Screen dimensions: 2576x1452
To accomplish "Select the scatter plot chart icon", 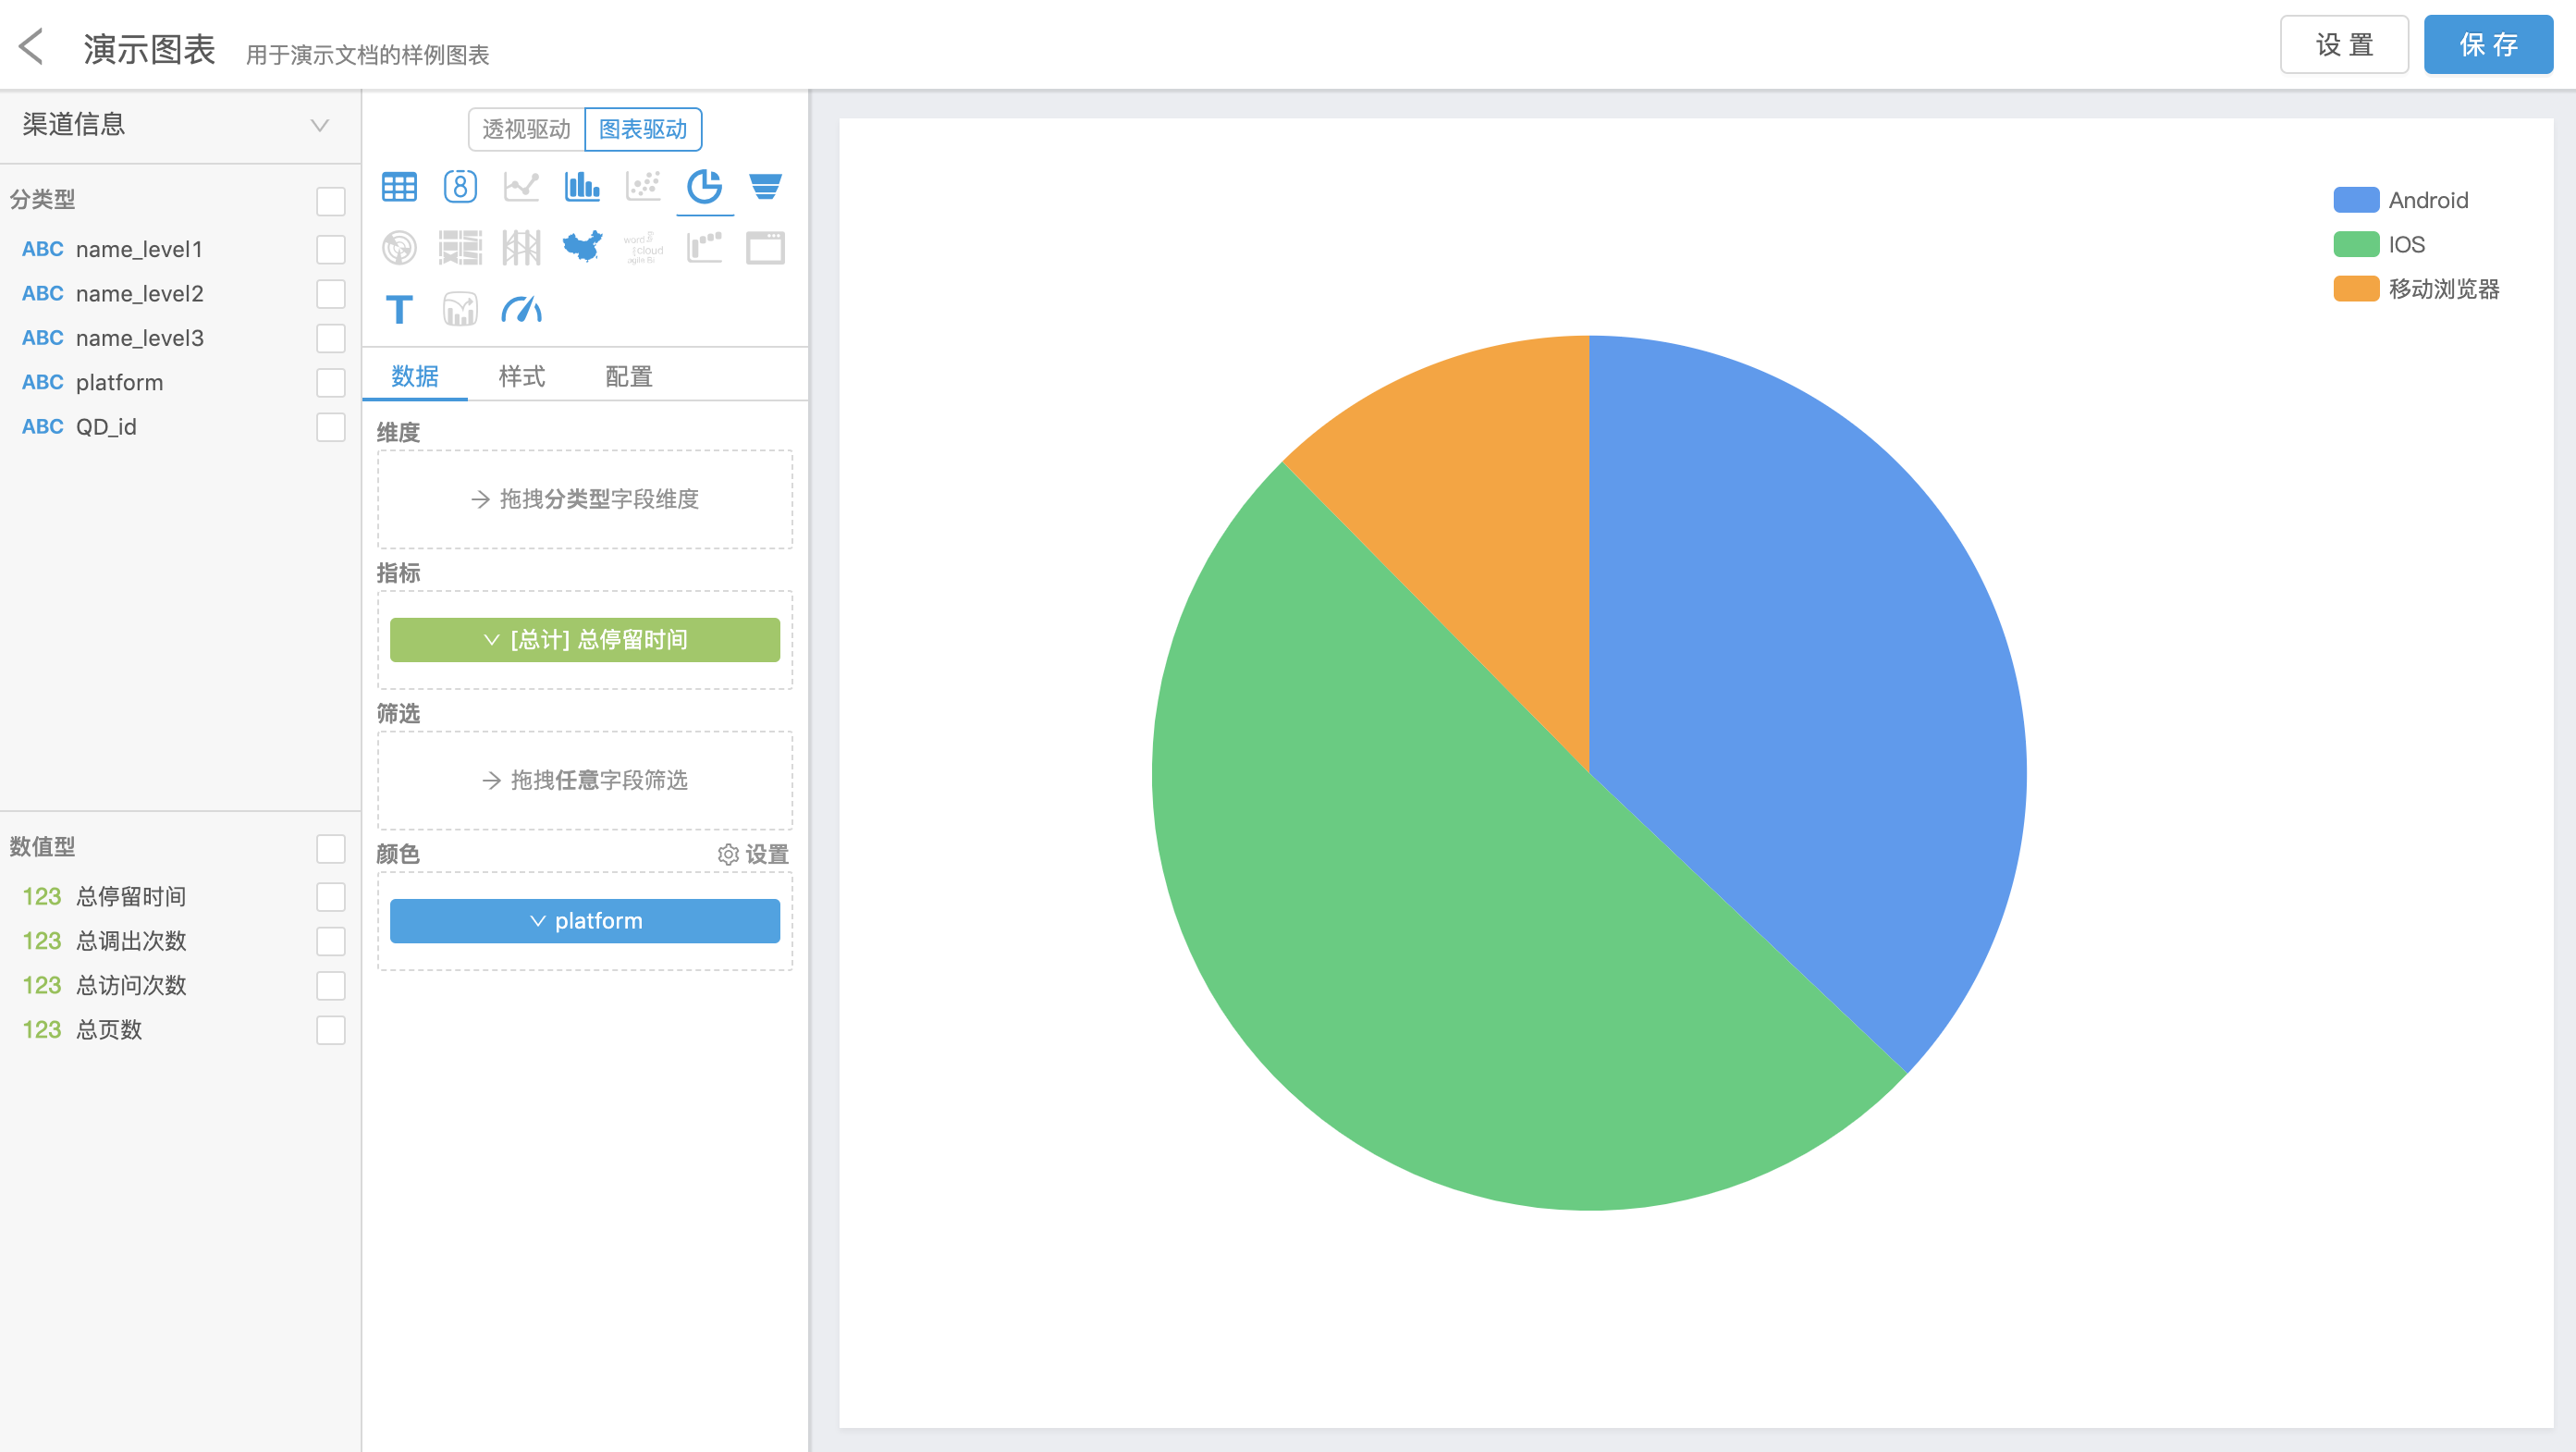I will click(x=643, y=187).
